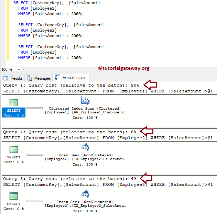Click Index Seek (NonClustered) label in Query 2
Image resolution: width=217 pixels, height=214 pixels.
click(85, 155)
